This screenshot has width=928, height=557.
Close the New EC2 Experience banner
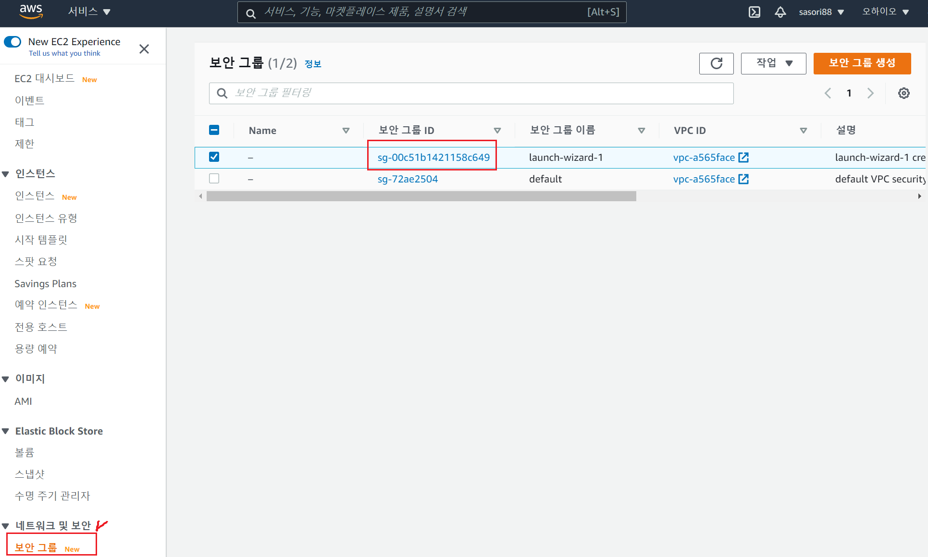pyautogui.click(x=144, y=49)
